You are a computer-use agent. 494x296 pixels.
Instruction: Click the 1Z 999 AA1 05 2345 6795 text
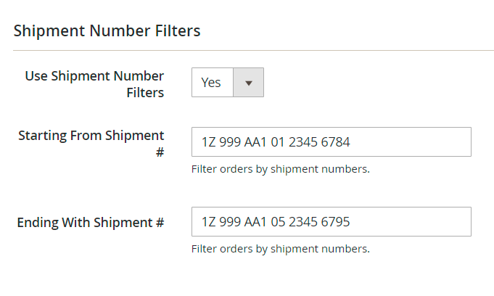click(x=276, y=222)
